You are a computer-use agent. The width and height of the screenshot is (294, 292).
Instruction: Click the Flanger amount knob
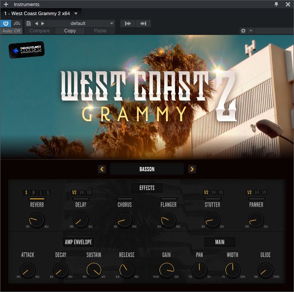tap(169, 220)
